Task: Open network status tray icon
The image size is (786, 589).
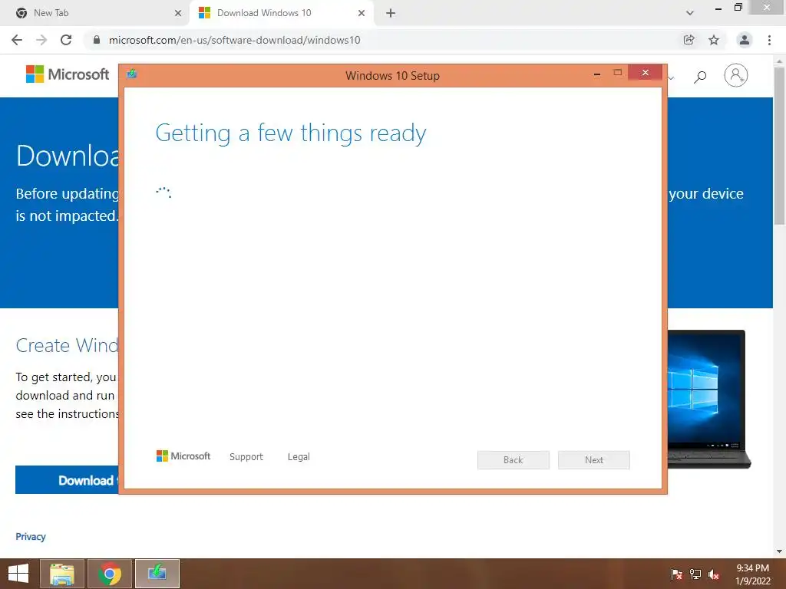Action: pyautogui.click(x=695, y=574)
